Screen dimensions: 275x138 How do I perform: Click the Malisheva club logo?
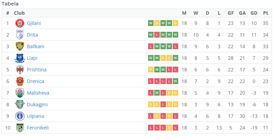20,93
